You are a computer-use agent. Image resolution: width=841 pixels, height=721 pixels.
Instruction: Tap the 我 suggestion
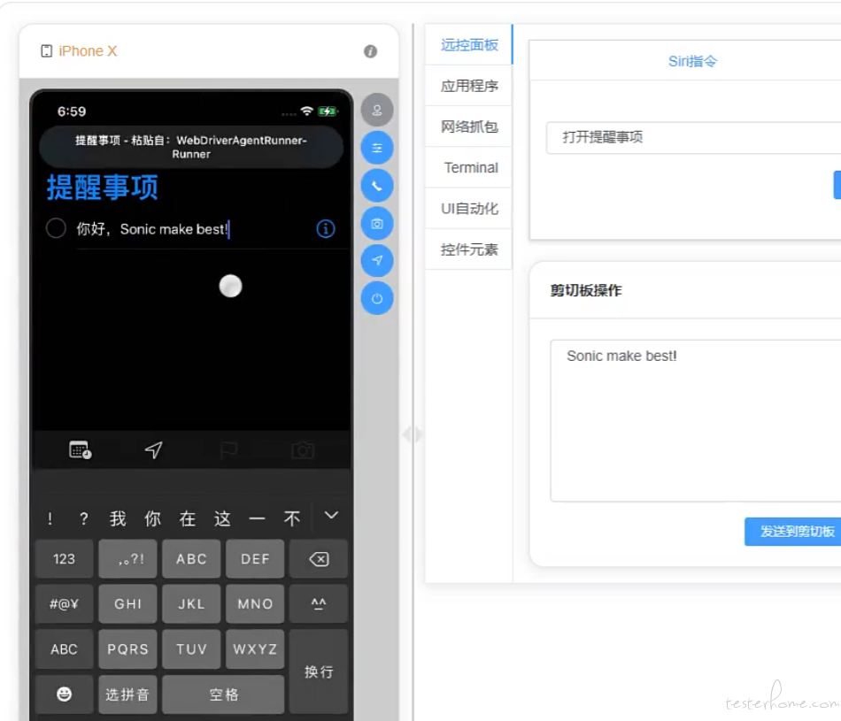[118, 518]
